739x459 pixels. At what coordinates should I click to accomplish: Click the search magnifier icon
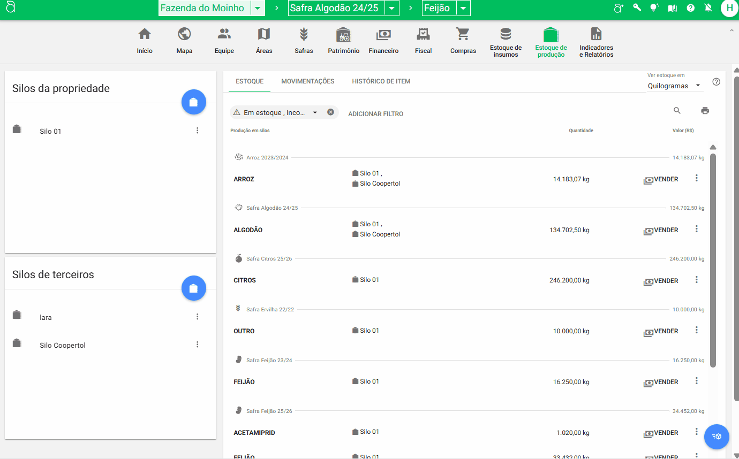click(677, 111)
